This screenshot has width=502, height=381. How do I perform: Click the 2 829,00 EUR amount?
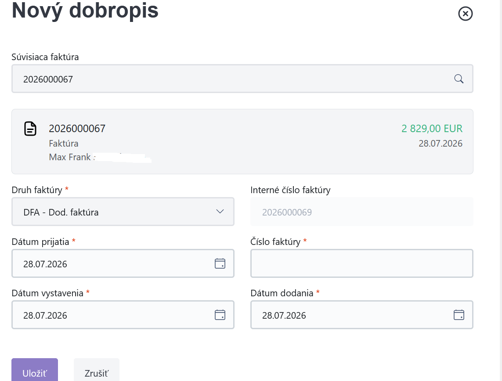pyautogui.click(x=432, y=129)
